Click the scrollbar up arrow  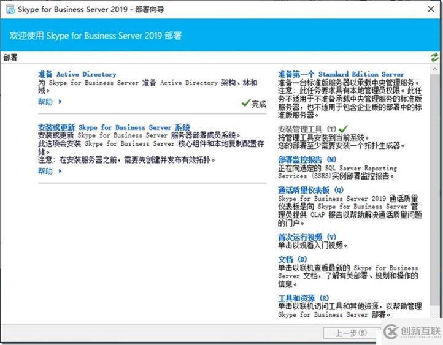tap(434, 69)
